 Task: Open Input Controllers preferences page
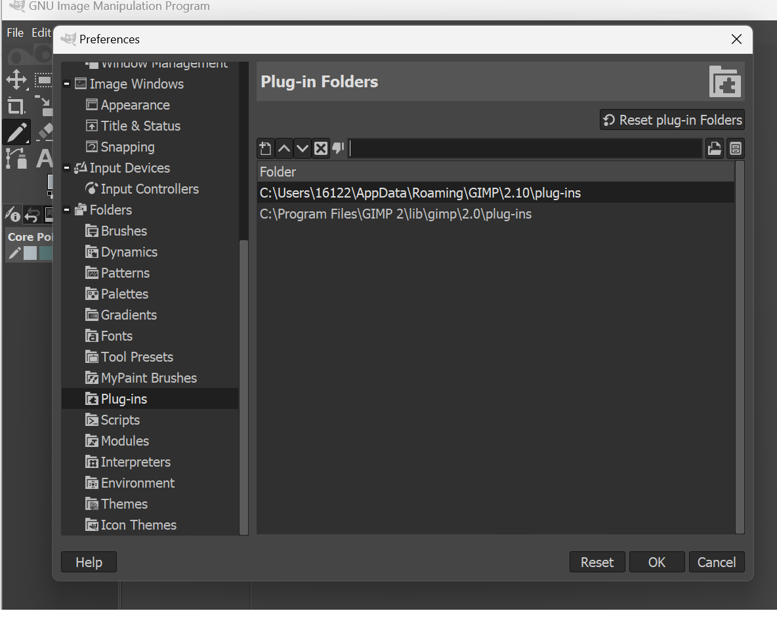point(150,189)
